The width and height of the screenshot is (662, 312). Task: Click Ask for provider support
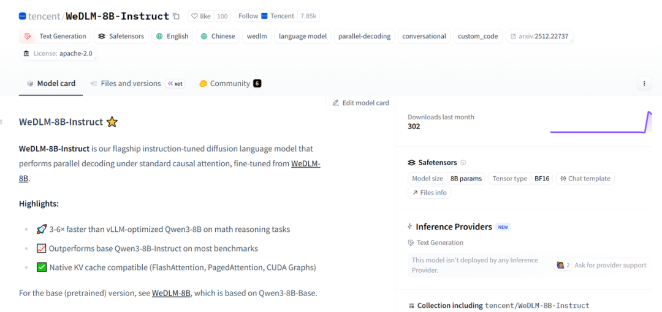(610, 265)
